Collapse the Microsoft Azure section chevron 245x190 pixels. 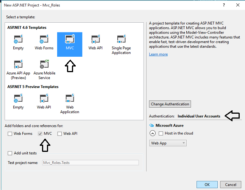pyautogui.click(x=153, y=133)
